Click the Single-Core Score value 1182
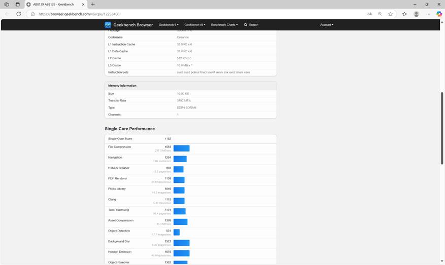This screenshot has height=265, width=445. point(168,139)
